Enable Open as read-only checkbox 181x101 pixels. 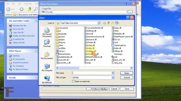point(73,81)
